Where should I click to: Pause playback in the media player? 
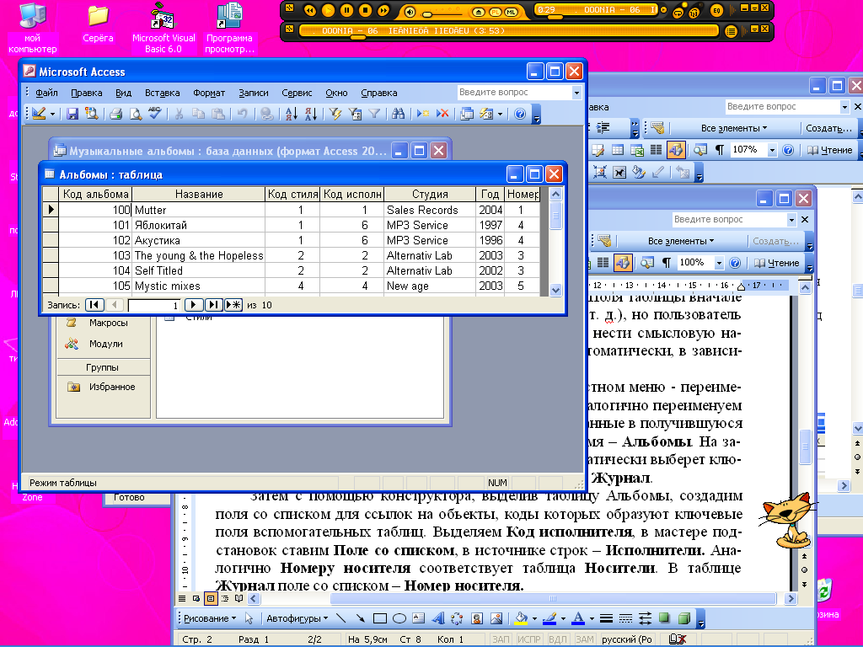(346, 10)
